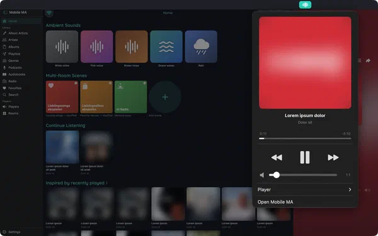Play the White noise ambient sound

(62, 47)
